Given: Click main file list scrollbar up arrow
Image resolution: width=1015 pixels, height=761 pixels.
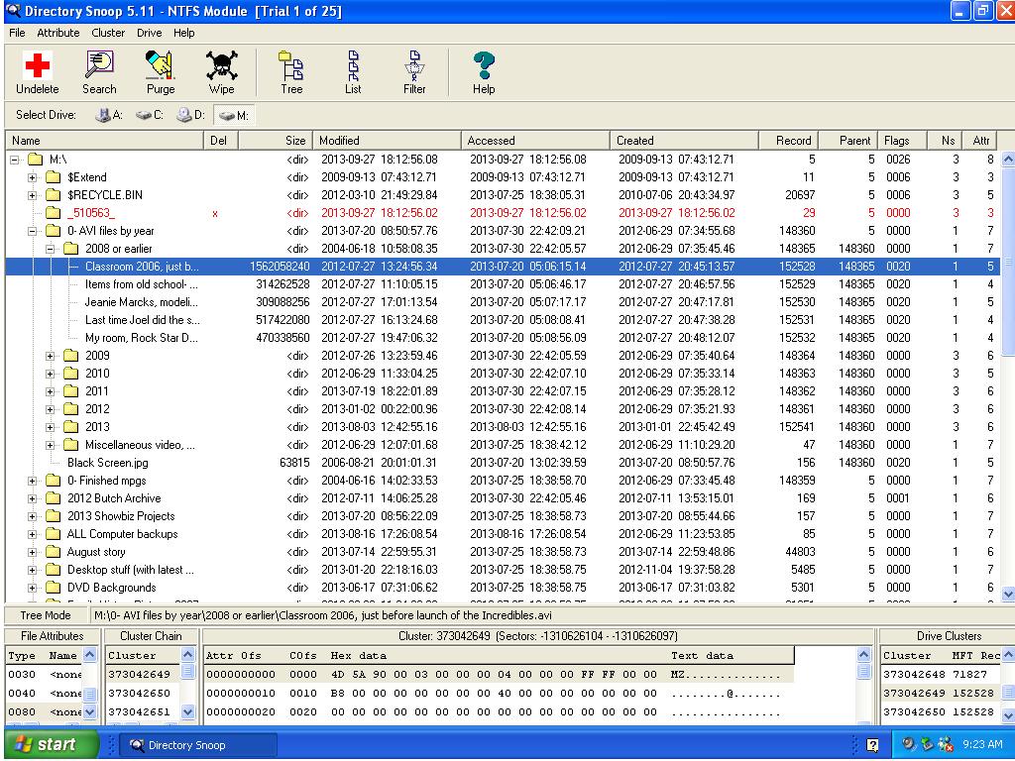Looking at the screenshot, I should pos(1008,159).
